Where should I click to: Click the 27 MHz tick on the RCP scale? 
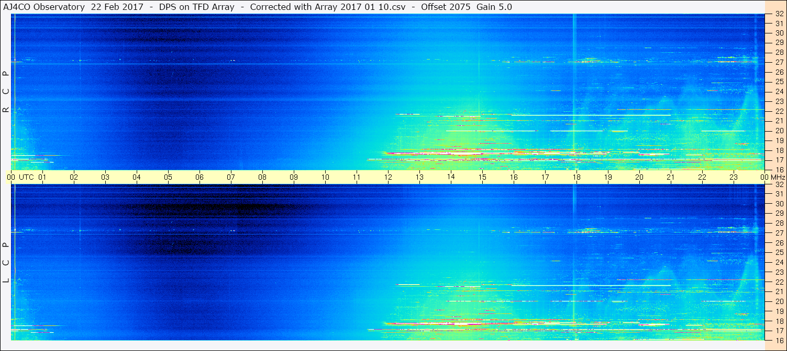click(779, 62)
